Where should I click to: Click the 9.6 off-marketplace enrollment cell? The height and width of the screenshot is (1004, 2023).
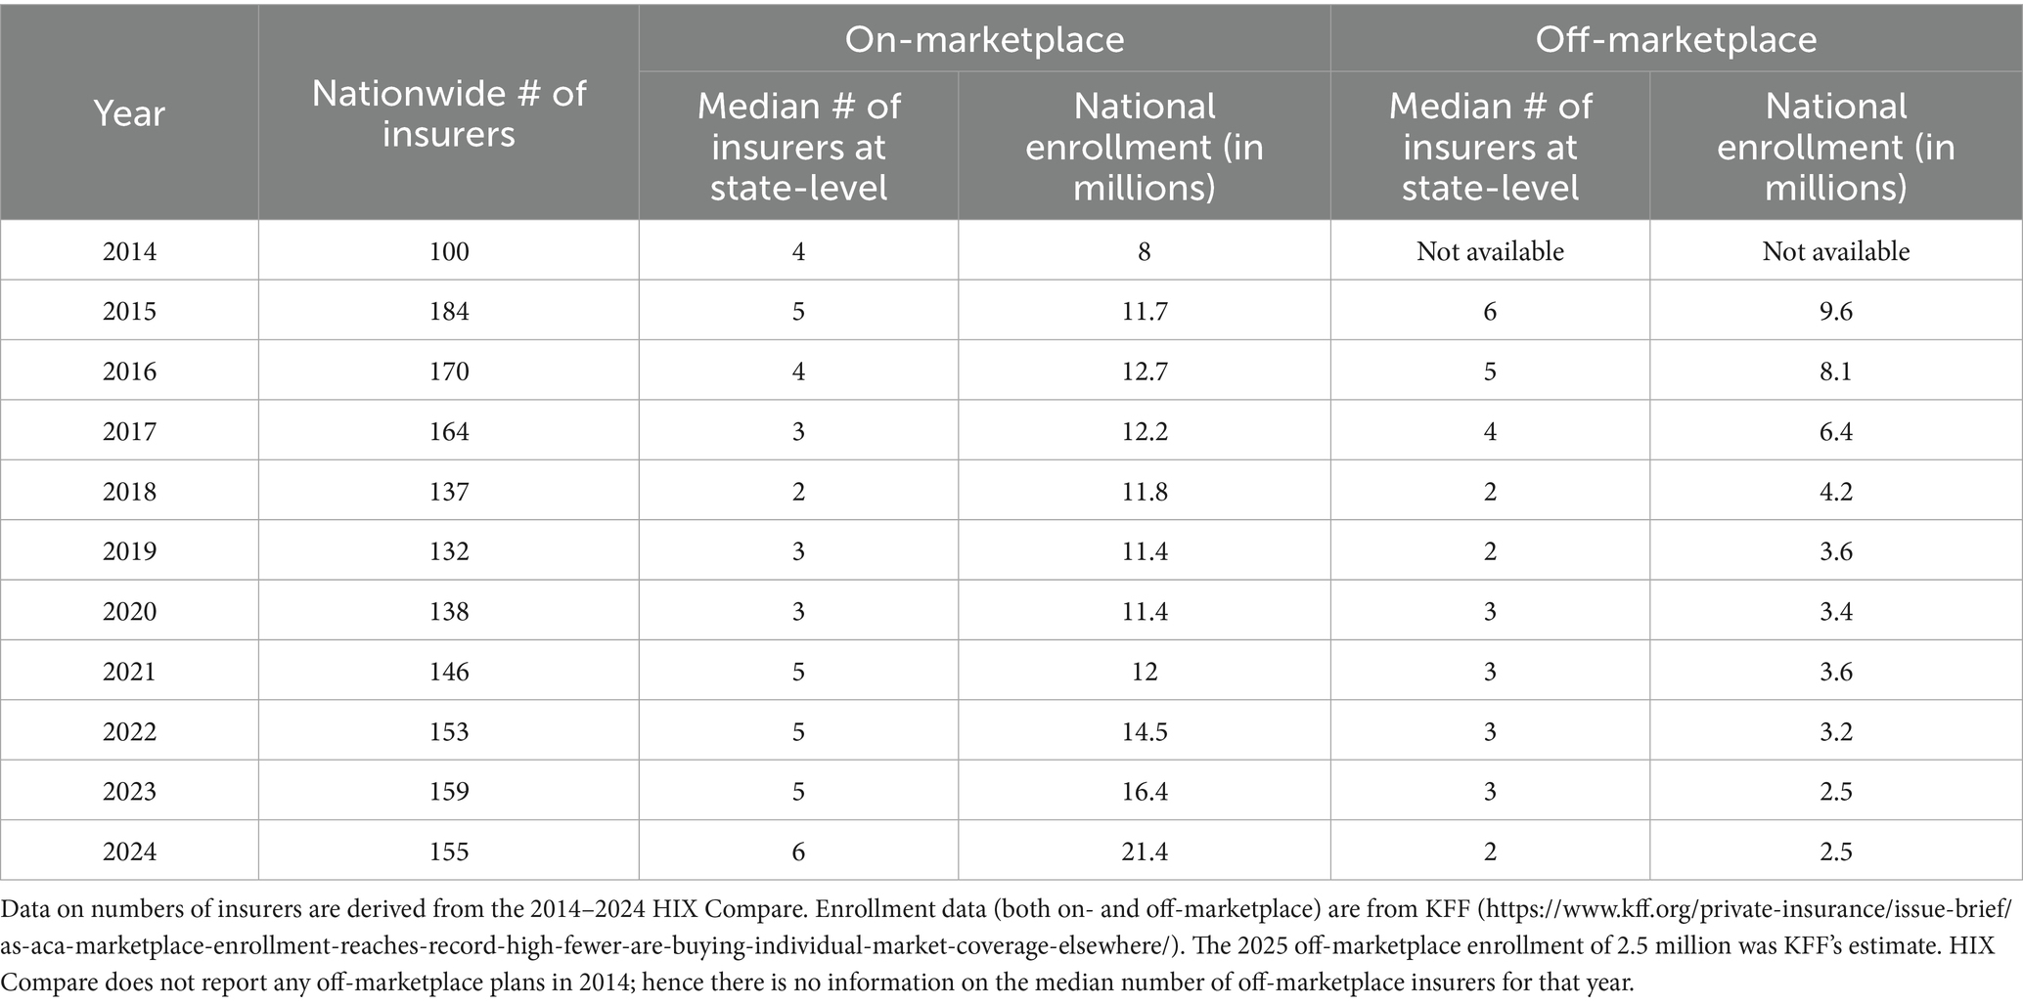(x=1835, y=312)
